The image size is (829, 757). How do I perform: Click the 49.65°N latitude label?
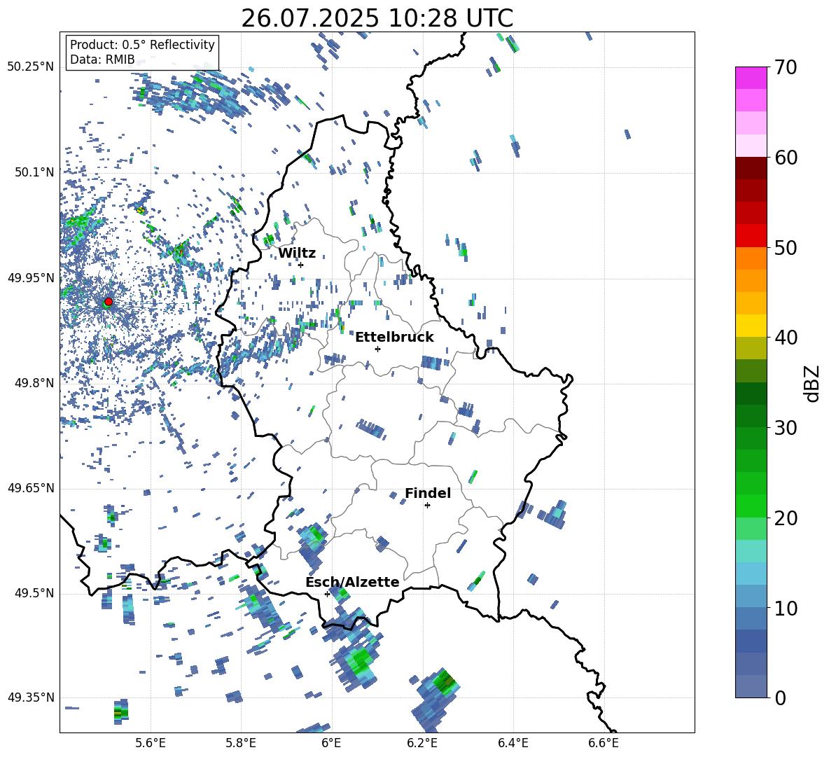pyautogui.click(x=31, y=488)
